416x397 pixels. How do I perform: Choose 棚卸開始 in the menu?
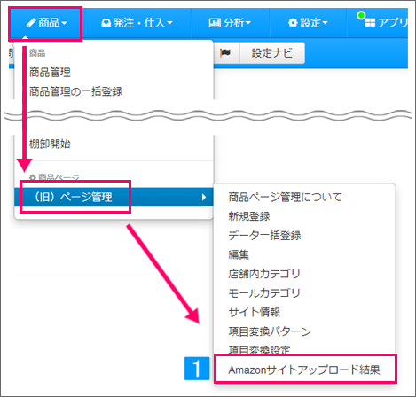point(50,144)
